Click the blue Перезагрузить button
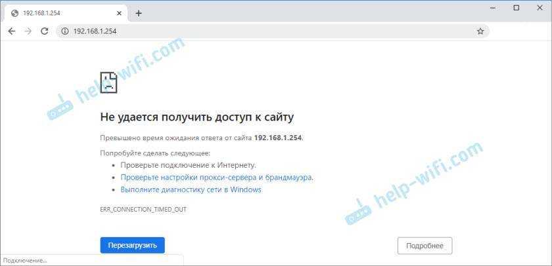 [132, 246]
